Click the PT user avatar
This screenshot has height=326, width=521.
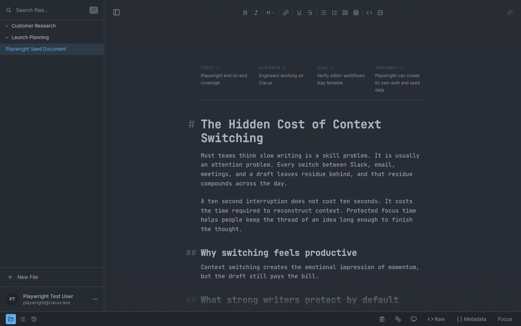[12, 299]
